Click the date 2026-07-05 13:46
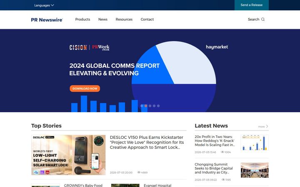This screenshot has height=187, width=300. [x=205, y=152]
